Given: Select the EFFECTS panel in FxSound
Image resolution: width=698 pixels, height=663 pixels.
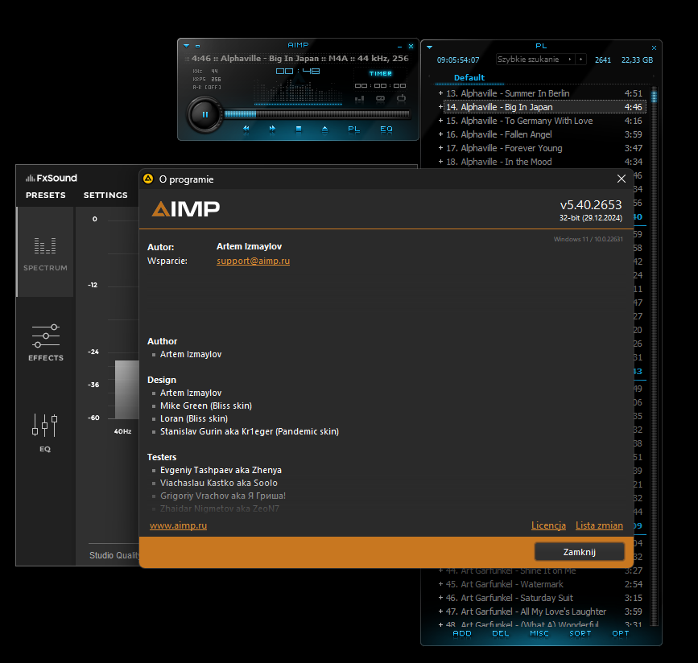Looking at the screenshot, I should pyautogui.click(x=45, y=342).
